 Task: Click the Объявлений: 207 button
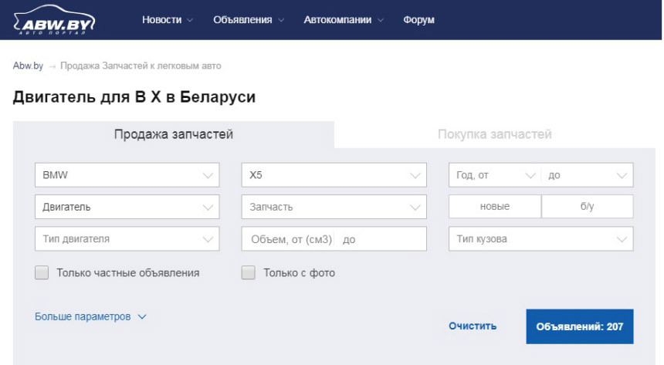click(x=580, y=326)
